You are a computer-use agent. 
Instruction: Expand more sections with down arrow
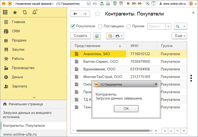click(34, 98)
